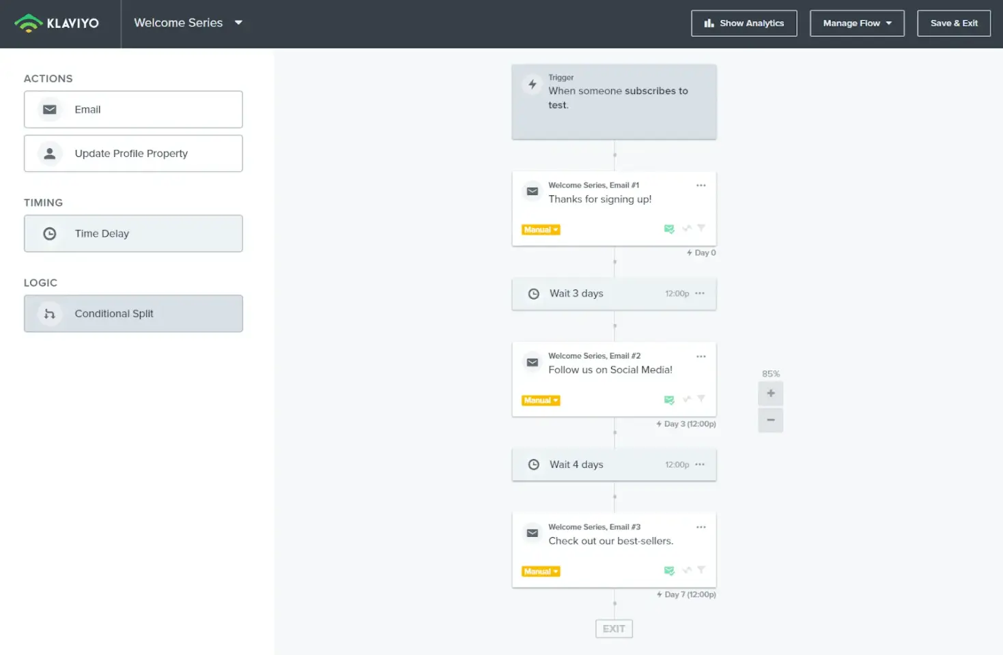Click the zoom in plus control
1003x655 pixels.
(x=770, y=393)
